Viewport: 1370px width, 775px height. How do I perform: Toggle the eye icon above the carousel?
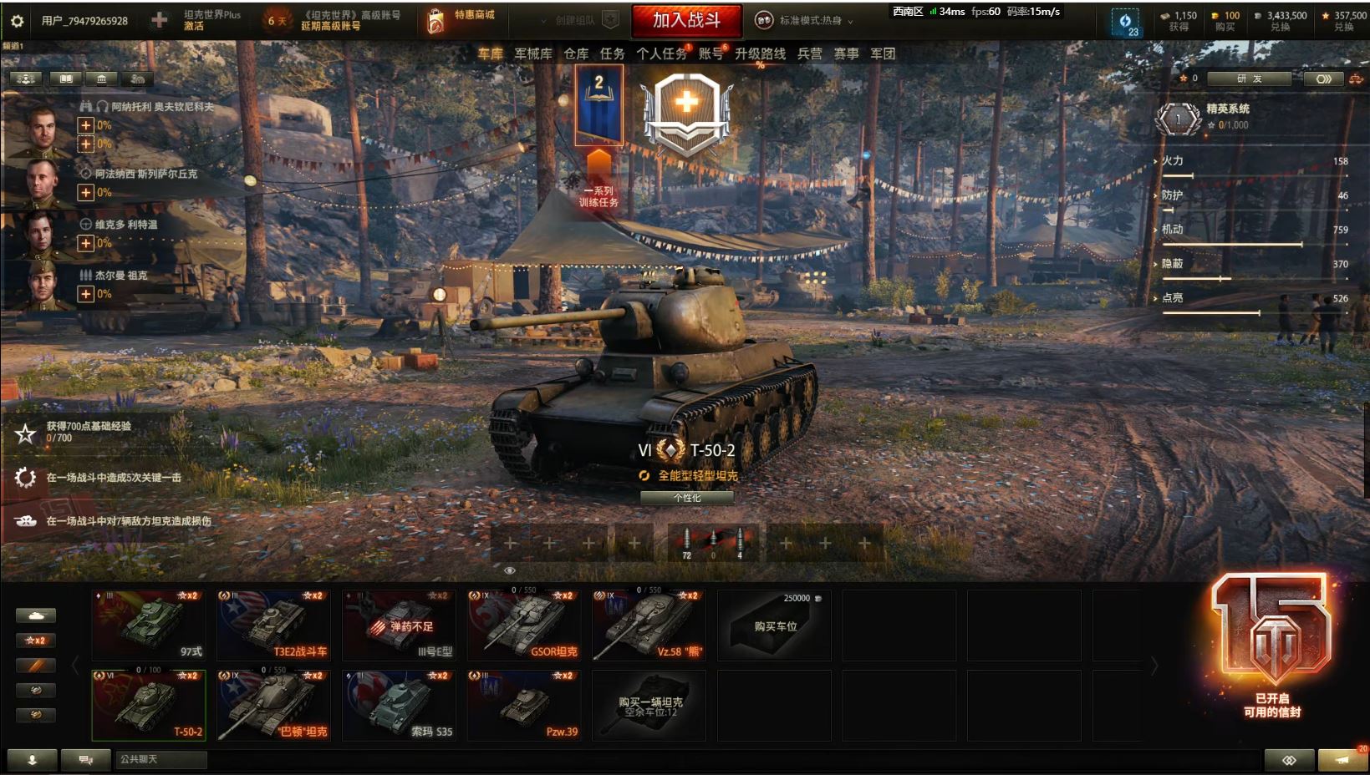click(x=509, y=570)
